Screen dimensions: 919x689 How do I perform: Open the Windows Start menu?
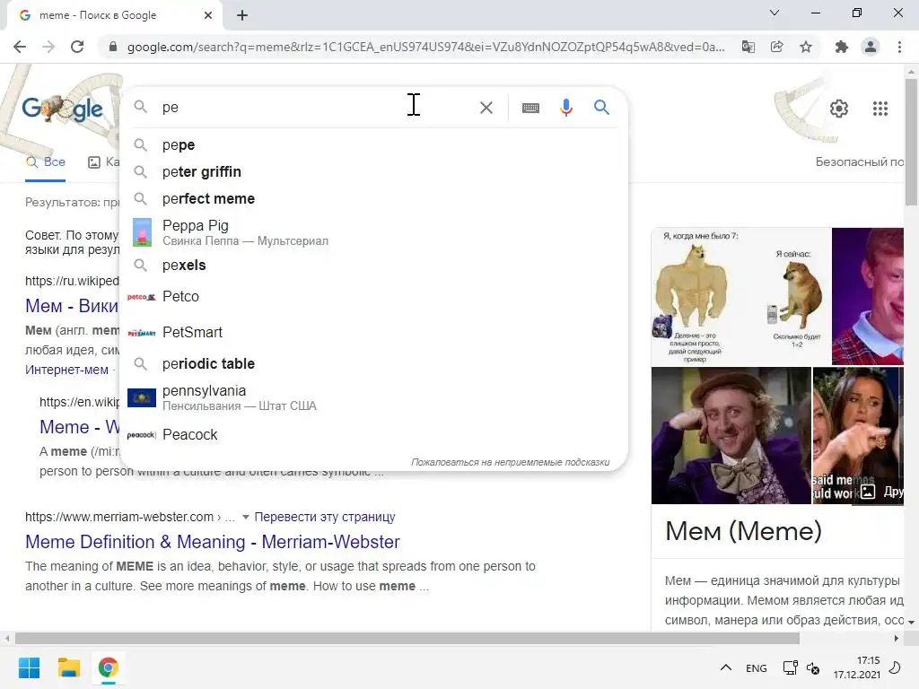coord(29,667)
